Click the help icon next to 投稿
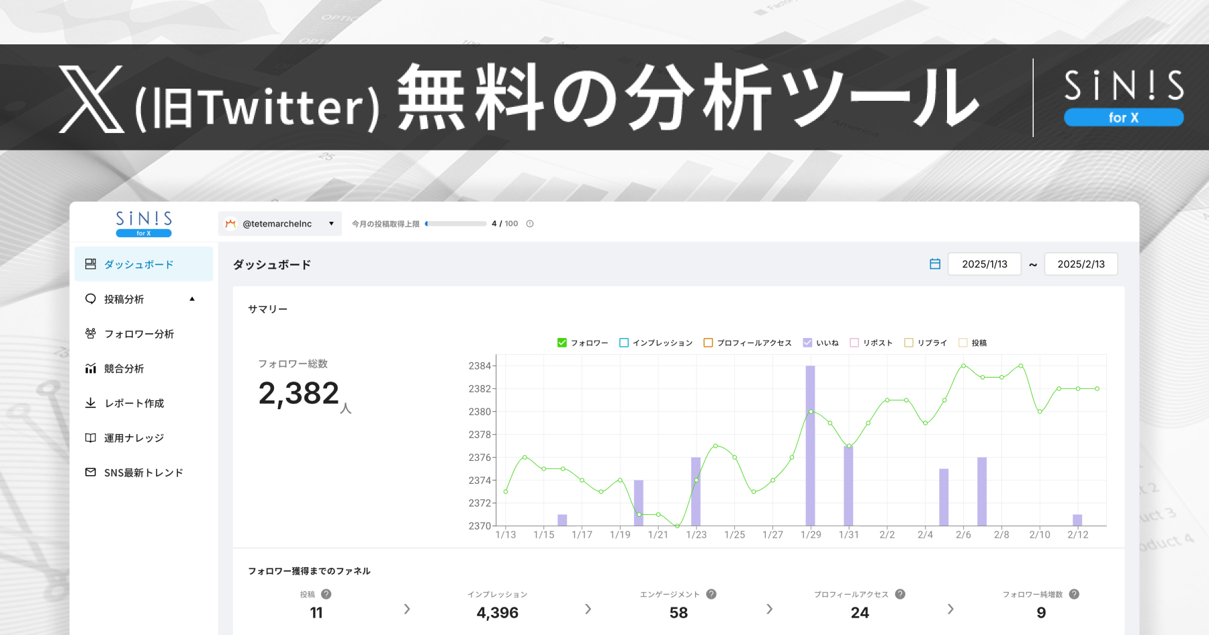This screenshot has height=635, width=1209. pos(326,594)
